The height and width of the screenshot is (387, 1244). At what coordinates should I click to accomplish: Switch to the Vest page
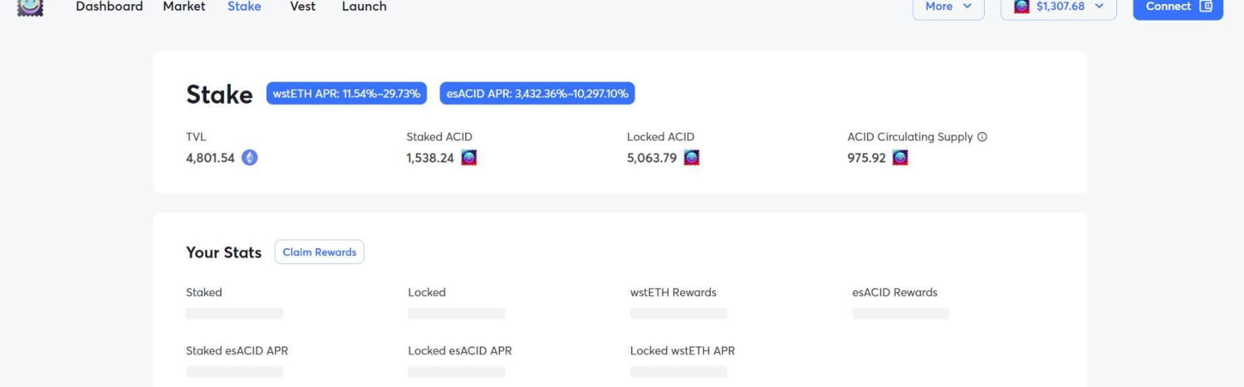coord(302,7)
